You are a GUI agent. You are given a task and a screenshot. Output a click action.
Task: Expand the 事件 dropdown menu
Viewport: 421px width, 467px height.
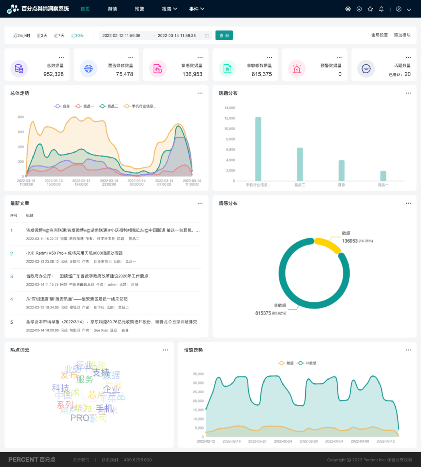[x=196, y=9]
